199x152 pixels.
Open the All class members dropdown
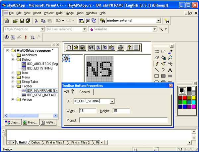pyautogui.click(x=85, y=29)
